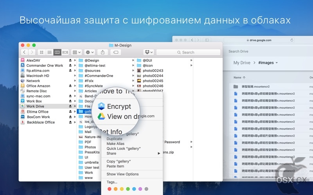Switch Finder to column view
Image resolution: width=313 pixels, height=195 pixels.
pos(57,52)
